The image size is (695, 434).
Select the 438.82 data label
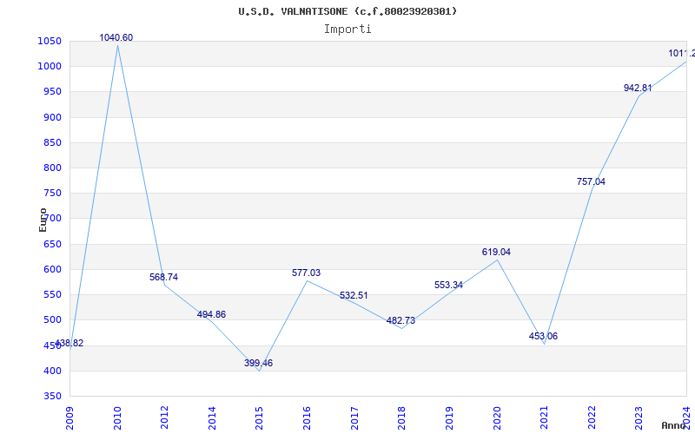click(x=69, y=343)
